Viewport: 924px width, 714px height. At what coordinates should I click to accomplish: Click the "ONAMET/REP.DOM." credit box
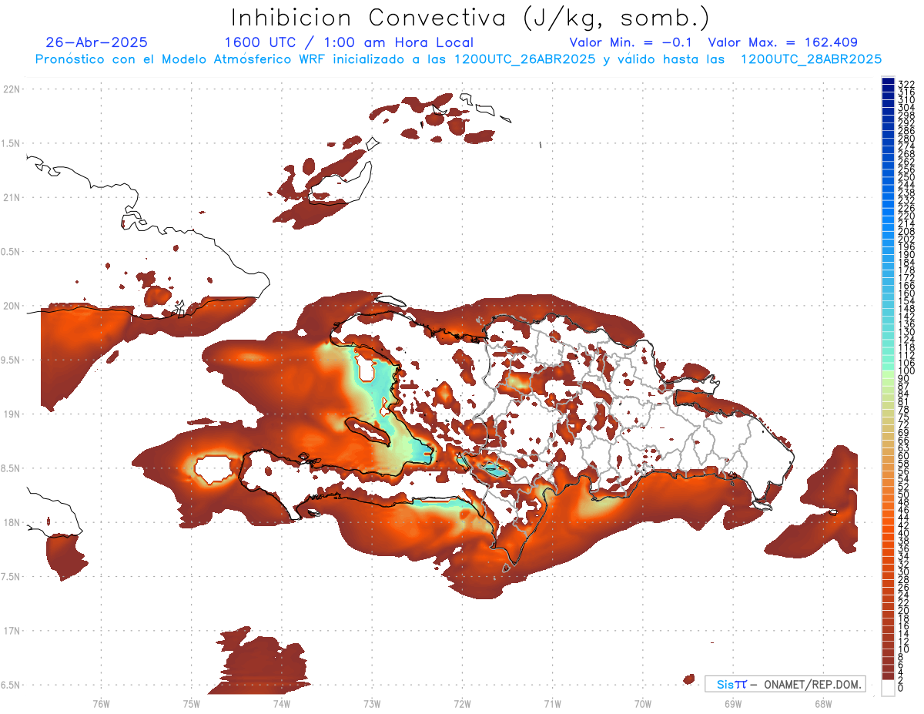(x=785, y=684)
